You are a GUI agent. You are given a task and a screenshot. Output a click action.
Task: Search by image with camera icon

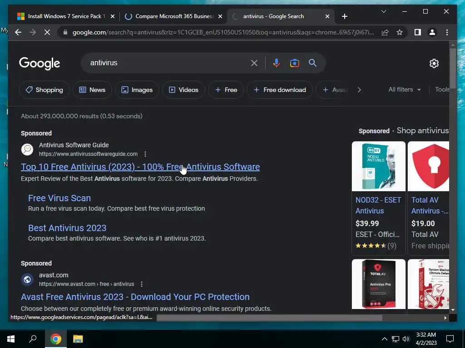294,63
